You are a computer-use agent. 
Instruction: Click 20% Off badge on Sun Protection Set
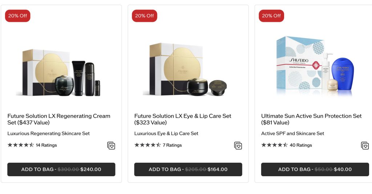[x=271, y=16]
